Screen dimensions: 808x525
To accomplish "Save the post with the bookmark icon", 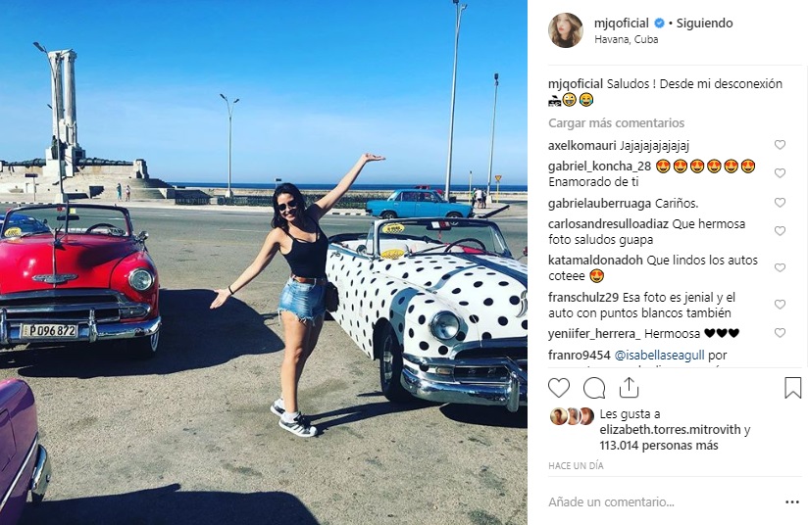I will [x=792, y=388].
